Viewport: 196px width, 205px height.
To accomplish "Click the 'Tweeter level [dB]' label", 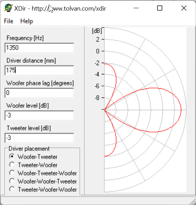I will coord(29,128).
